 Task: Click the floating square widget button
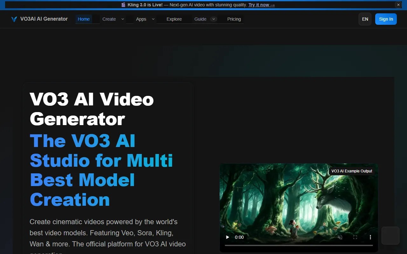click(390, 236)
